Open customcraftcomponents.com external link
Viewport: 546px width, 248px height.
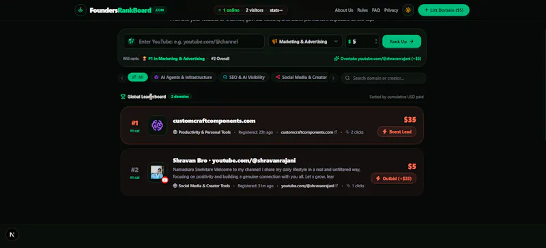click(x=309, y=133)
